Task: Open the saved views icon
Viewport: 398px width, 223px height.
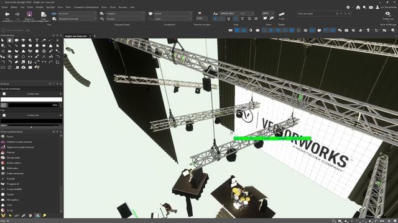Action: pyautogui.click(x=44, y=14)
